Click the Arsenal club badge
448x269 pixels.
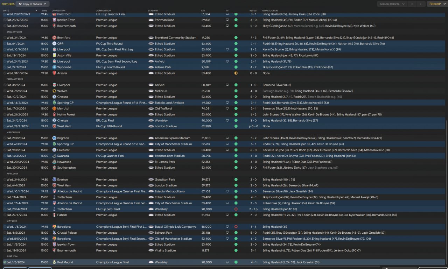(54, 73)
